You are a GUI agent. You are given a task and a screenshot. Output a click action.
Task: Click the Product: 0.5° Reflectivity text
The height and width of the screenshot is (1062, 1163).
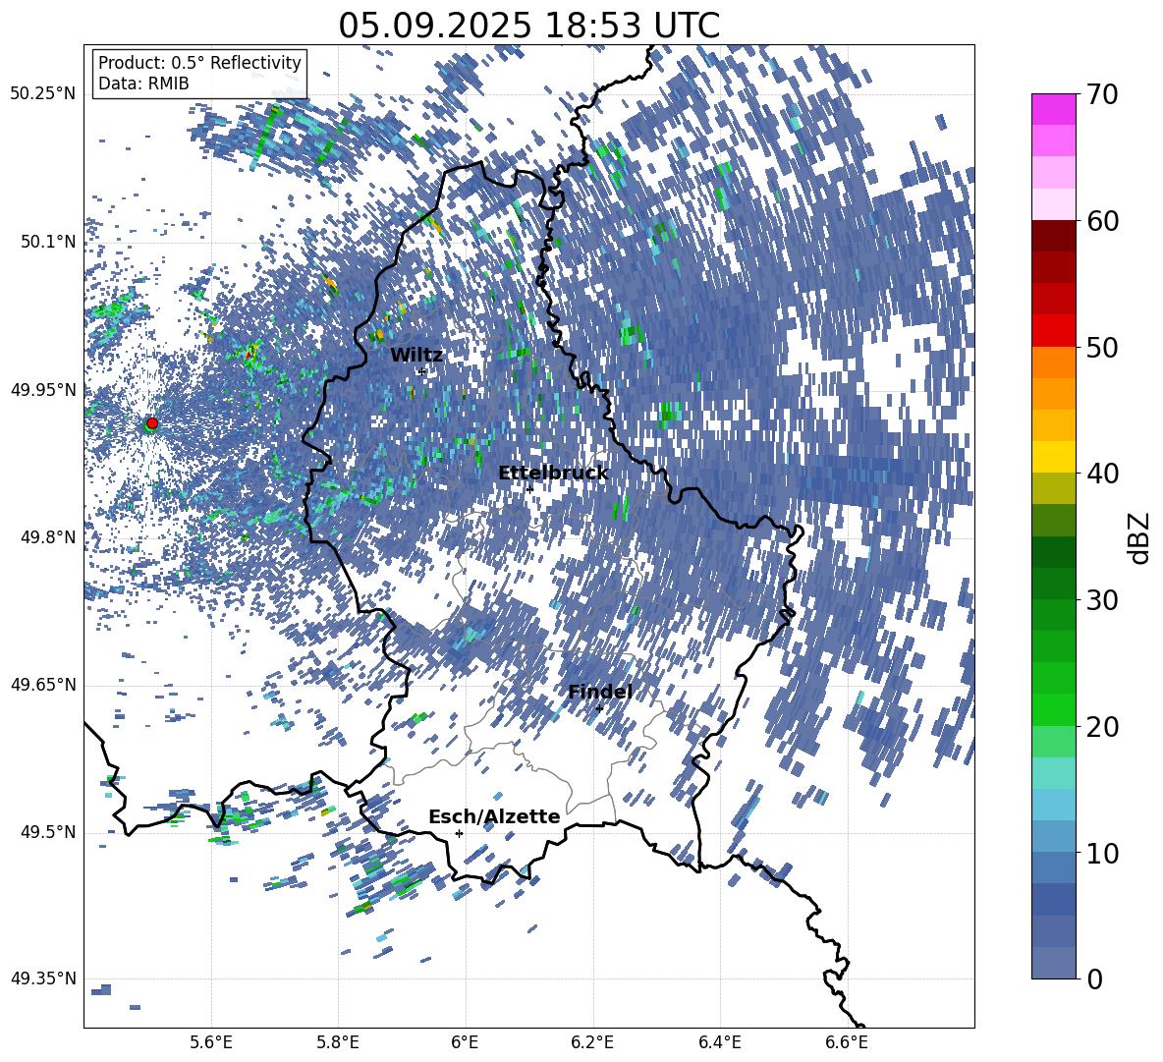tap(199, 63)
